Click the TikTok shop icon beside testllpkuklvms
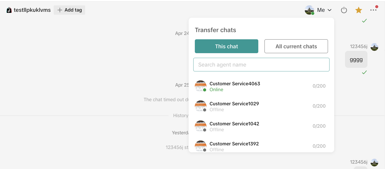Image resolution: width=385 pixels, height=169 pixels. click(9, 10)
